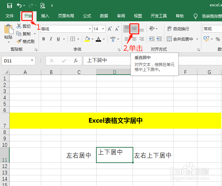
Task: Click the 格式刷 format painter button
Action: [x=25, y=41]
